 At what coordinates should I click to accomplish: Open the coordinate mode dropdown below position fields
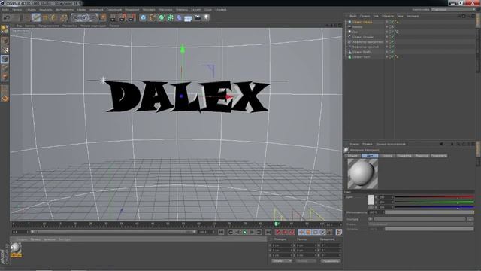282,261
